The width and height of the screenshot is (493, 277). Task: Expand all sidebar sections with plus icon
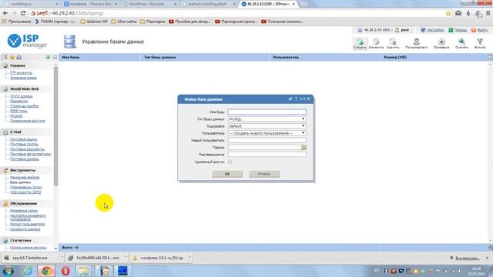point(48,57)
